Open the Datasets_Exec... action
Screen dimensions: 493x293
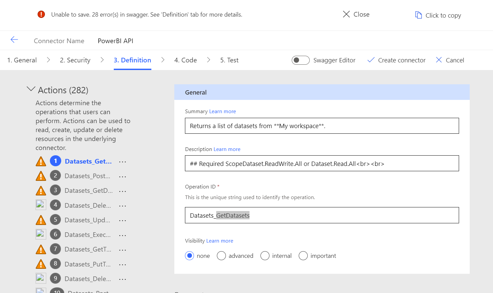[88, 235]
